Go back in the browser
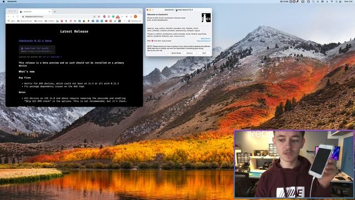Image resolution: width=355 pixels, height=200 pixels. (x=9, y=17)
